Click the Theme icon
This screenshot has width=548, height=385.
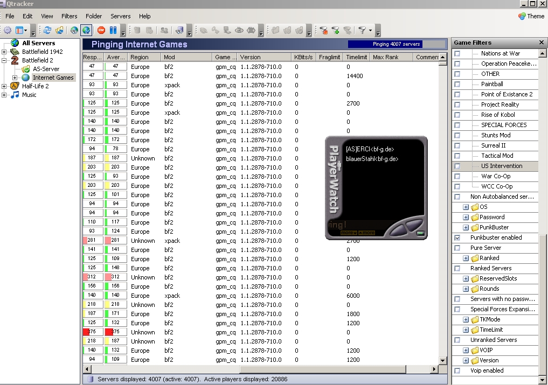click(x=522, y=16)
